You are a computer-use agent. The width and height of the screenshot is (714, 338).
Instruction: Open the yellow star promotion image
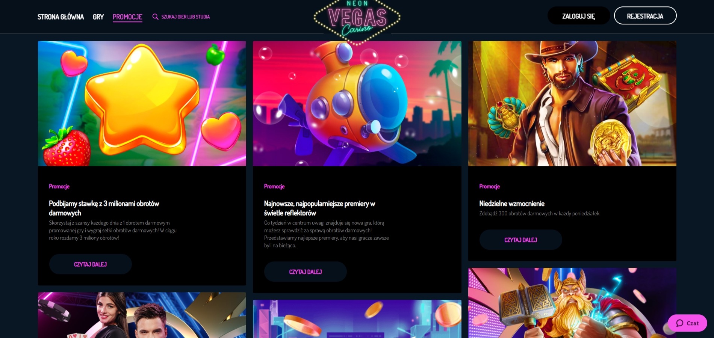142,104
